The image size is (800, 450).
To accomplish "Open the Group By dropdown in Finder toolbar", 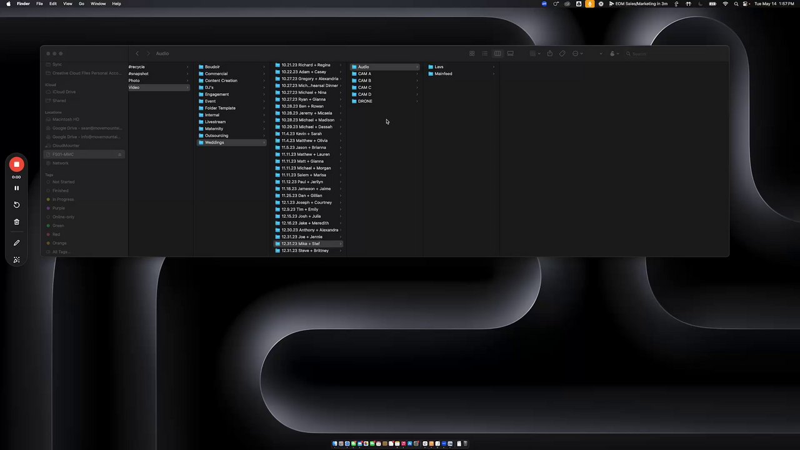I will [534, 54].
